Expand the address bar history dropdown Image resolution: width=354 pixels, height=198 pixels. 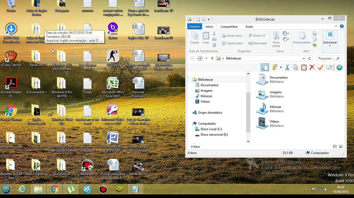point(304,58)
